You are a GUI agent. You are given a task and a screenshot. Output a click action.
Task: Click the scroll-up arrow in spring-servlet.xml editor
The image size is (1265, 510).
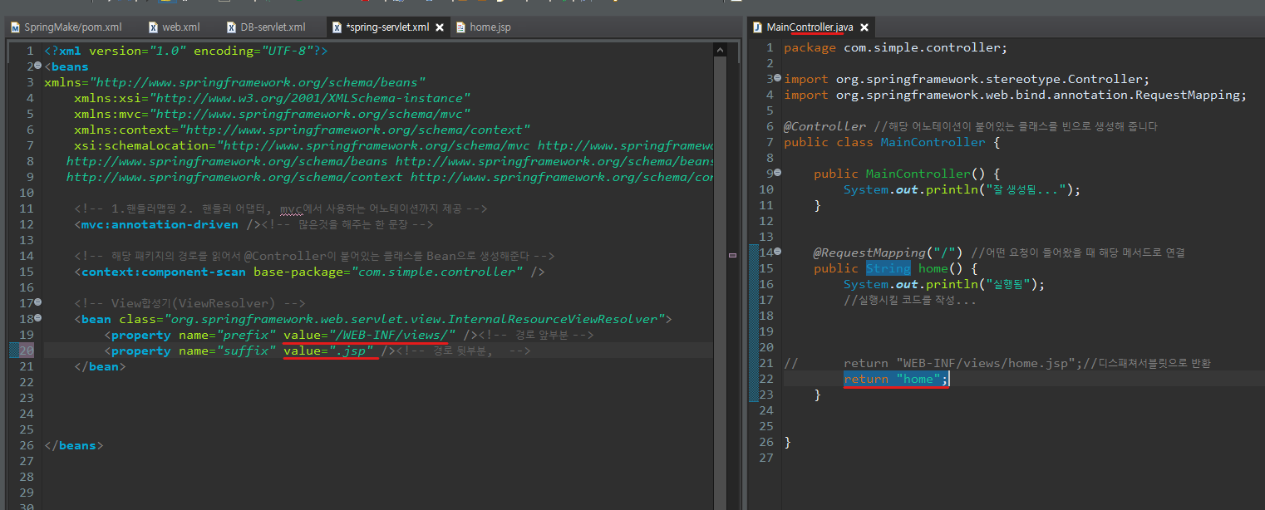(720, 51)
